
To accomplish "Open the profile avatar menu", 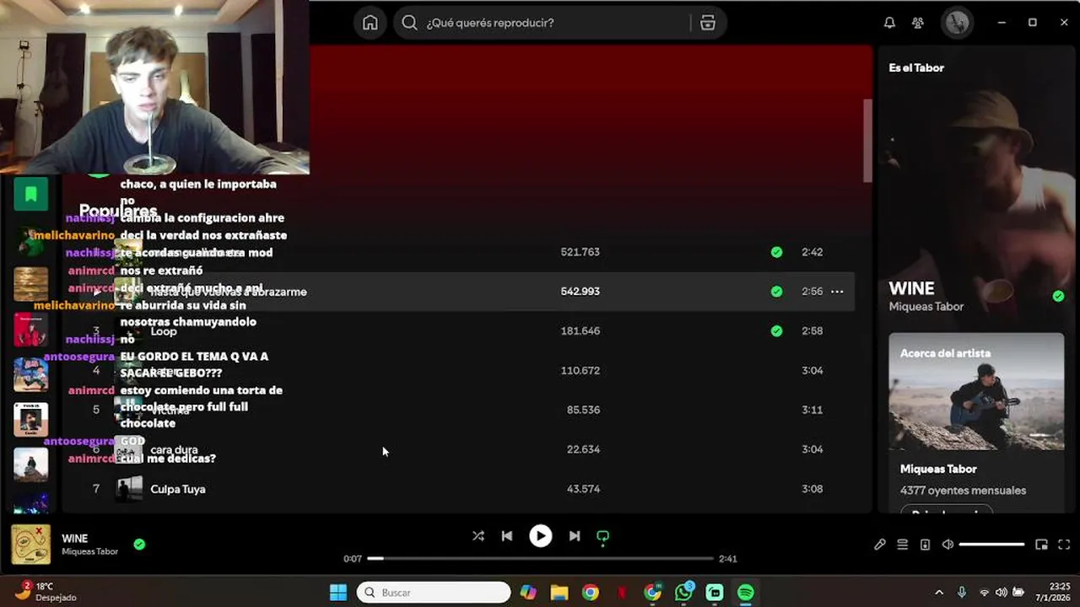I will tap(957, 23).
